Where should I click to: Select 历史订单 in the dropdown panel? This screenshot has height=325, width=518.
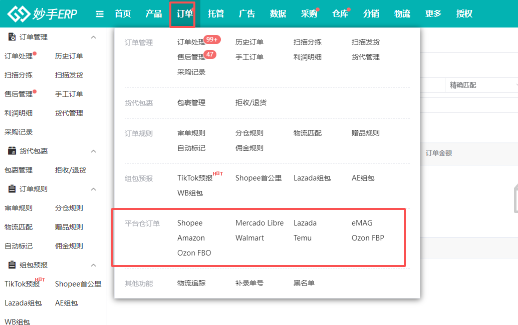(249, 42)
